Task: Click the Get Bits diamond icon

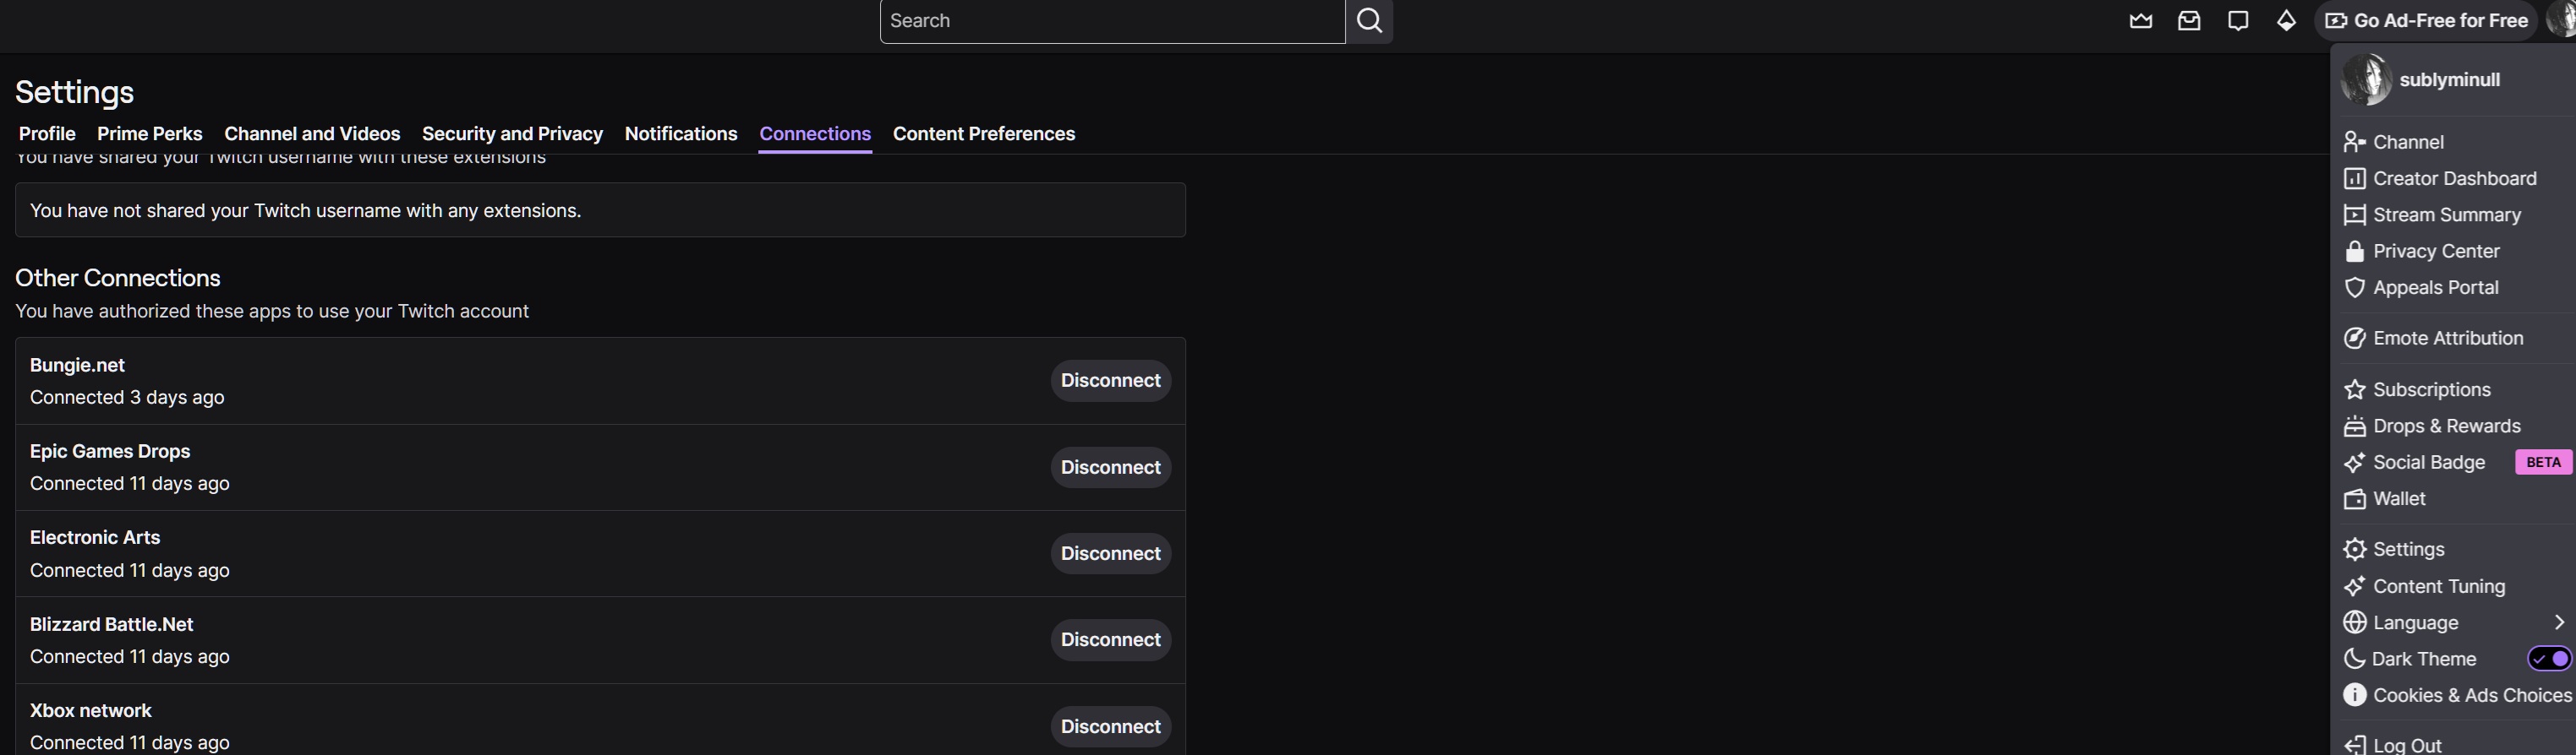Action: coord(2286,21)
